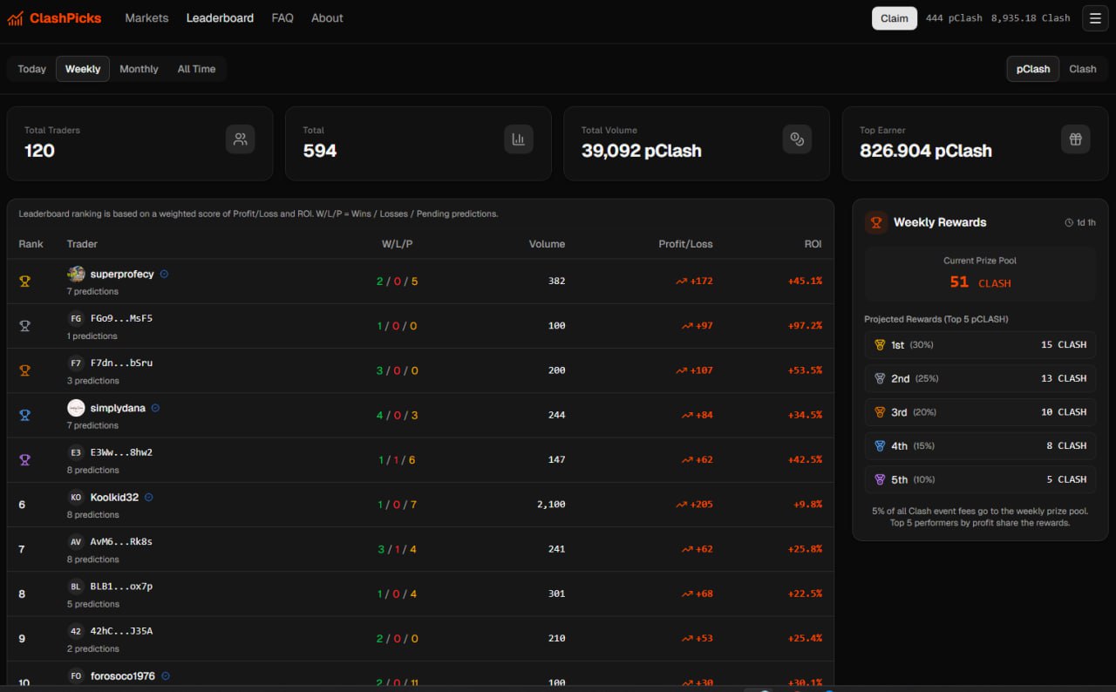Click the ClashPicks logo icon
1116x692 pixels.
[x=16, y=18]
